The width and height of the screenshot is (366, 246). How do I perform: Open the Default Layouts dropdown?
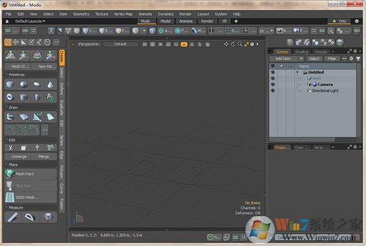pos(30,21)
